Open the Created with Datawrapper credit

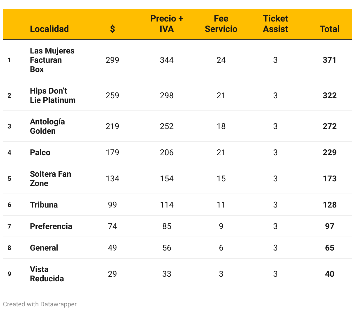click(x=40, y=304)
